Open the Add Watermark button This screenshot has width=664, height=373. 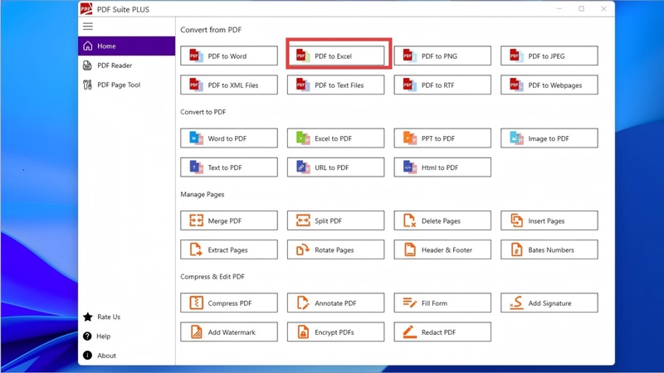[229, 332]
